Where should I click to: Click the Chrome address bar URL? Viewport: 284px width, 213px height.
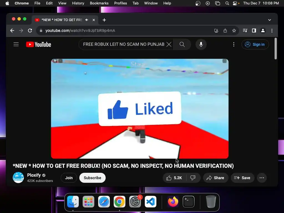(x=80, y=31)
